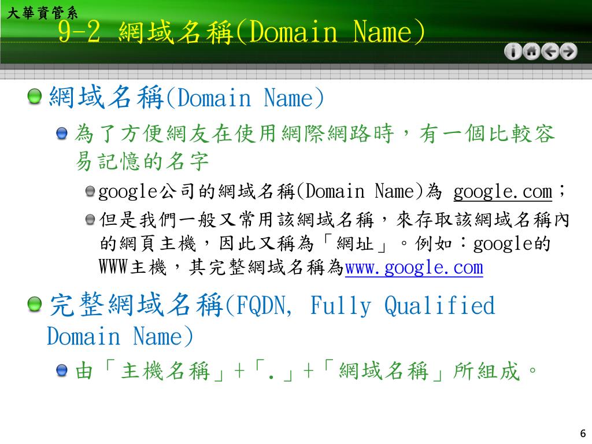The width and height of the screenshot is (592, 444).
Task: Go to home slide via house icon
Action: click(x=532, y=51)
